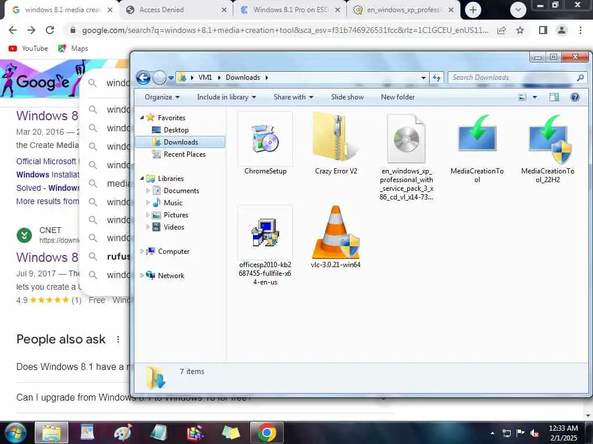The image size is (593, 444).
Task: Open the recent pages dropdown arrow
Action: point(171,78)
